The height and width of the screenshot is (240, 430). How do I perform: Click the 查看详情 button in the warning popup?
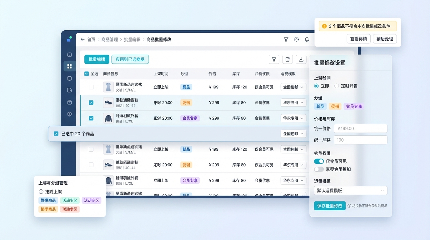coord(358,39)
